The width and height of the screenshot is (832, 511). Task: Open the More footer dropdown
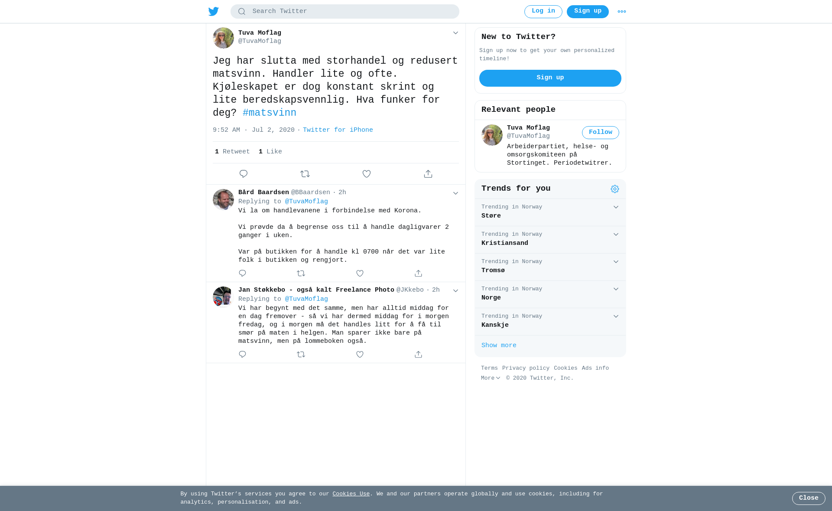pyautogui.click(x=491, y=378)
